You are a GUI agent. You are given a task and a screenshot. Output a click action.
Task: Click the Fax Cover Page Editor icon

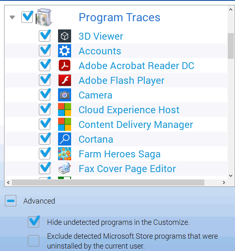click(65, 168)
